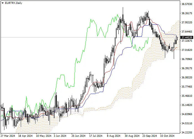194x139 pixels.
Task: Click price axis value 36.39175
Action: (x=187, y=68)
